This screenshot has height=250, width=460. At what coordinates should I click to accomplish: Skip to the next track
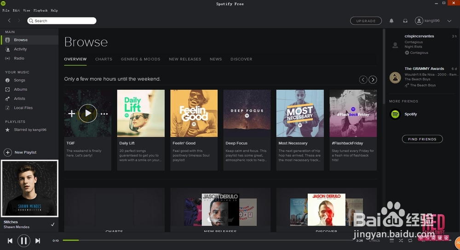(x=38, y=241)
